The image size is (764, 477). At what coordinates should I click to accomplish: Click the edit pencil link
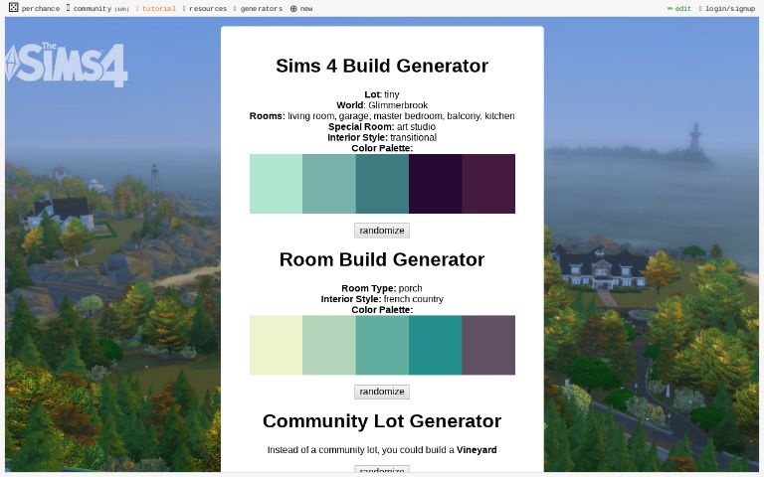point(679,9)
